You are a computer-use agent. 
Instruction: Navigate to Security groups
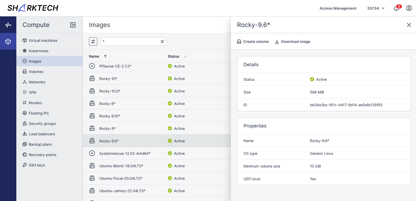click(x=42, y=124)
